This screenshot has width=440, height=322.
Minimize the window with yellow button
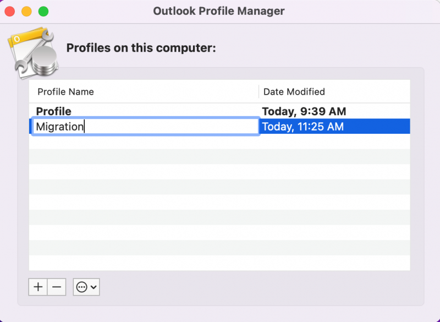26,12
